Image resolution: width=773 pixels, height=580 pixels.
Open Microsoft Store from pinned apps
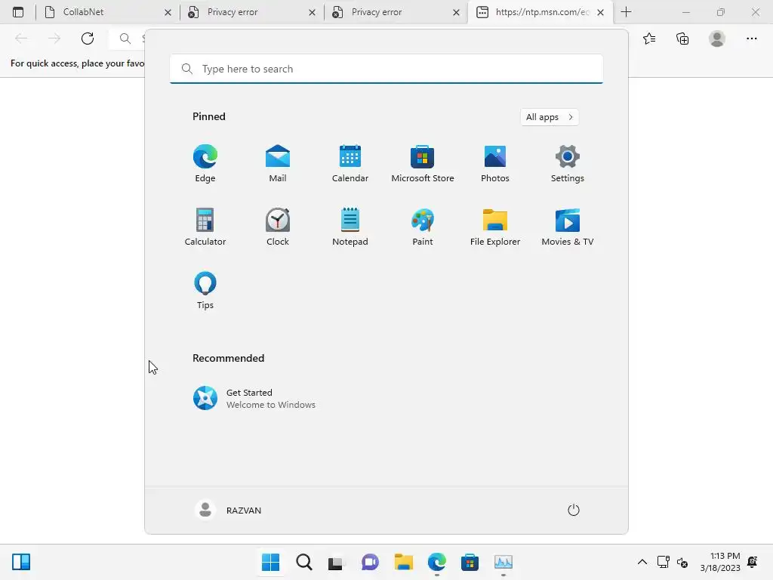coord(423,163)
